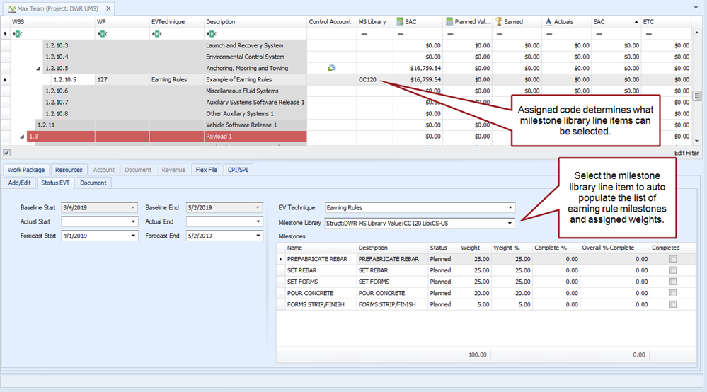Mark POUR CONCRETE milestone as completed

(x=673, y=293)
